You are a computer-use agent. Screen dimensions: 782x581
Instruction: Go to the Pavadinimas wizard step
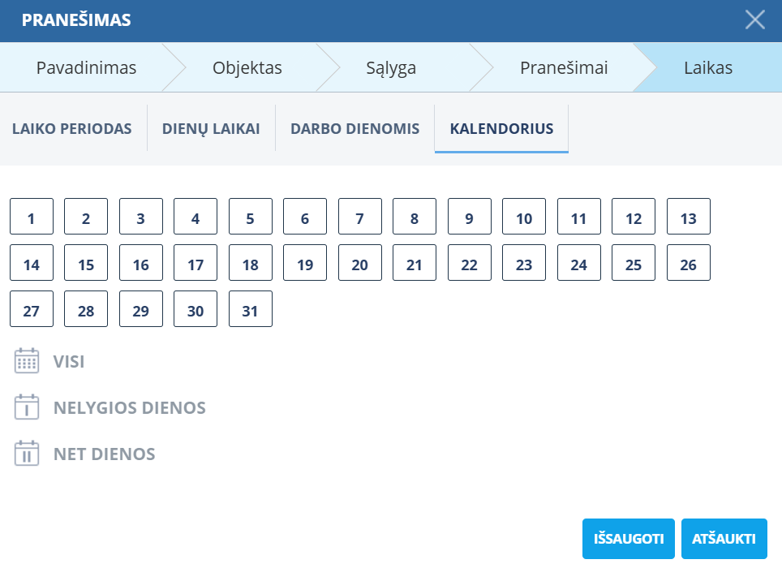(86, 67)
